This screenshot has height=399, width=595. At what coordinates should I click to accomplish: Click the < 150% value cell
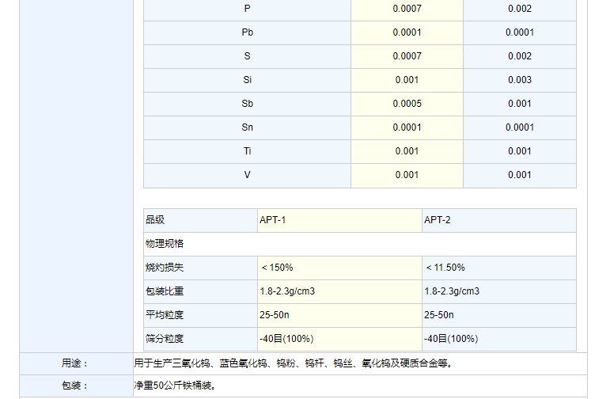pyautogui.click(x=277, y=268)
